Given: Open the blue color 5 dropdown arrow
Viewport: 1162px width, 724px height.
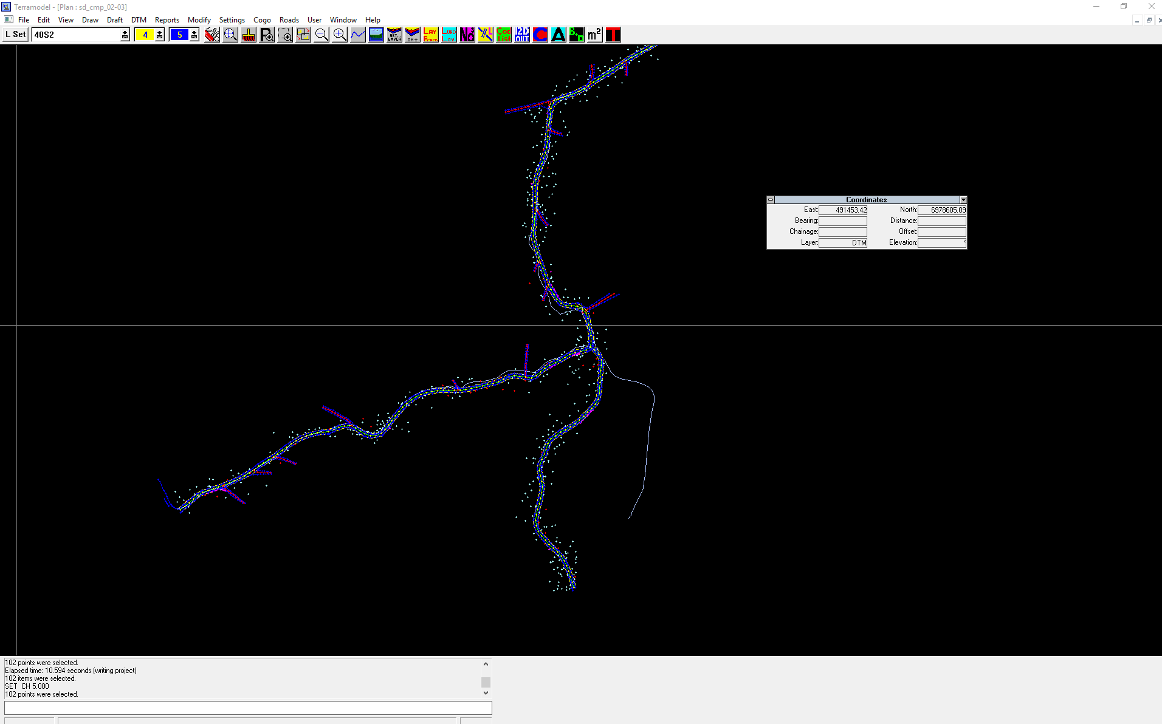Looking at the screenshot, I should (194, 35).
